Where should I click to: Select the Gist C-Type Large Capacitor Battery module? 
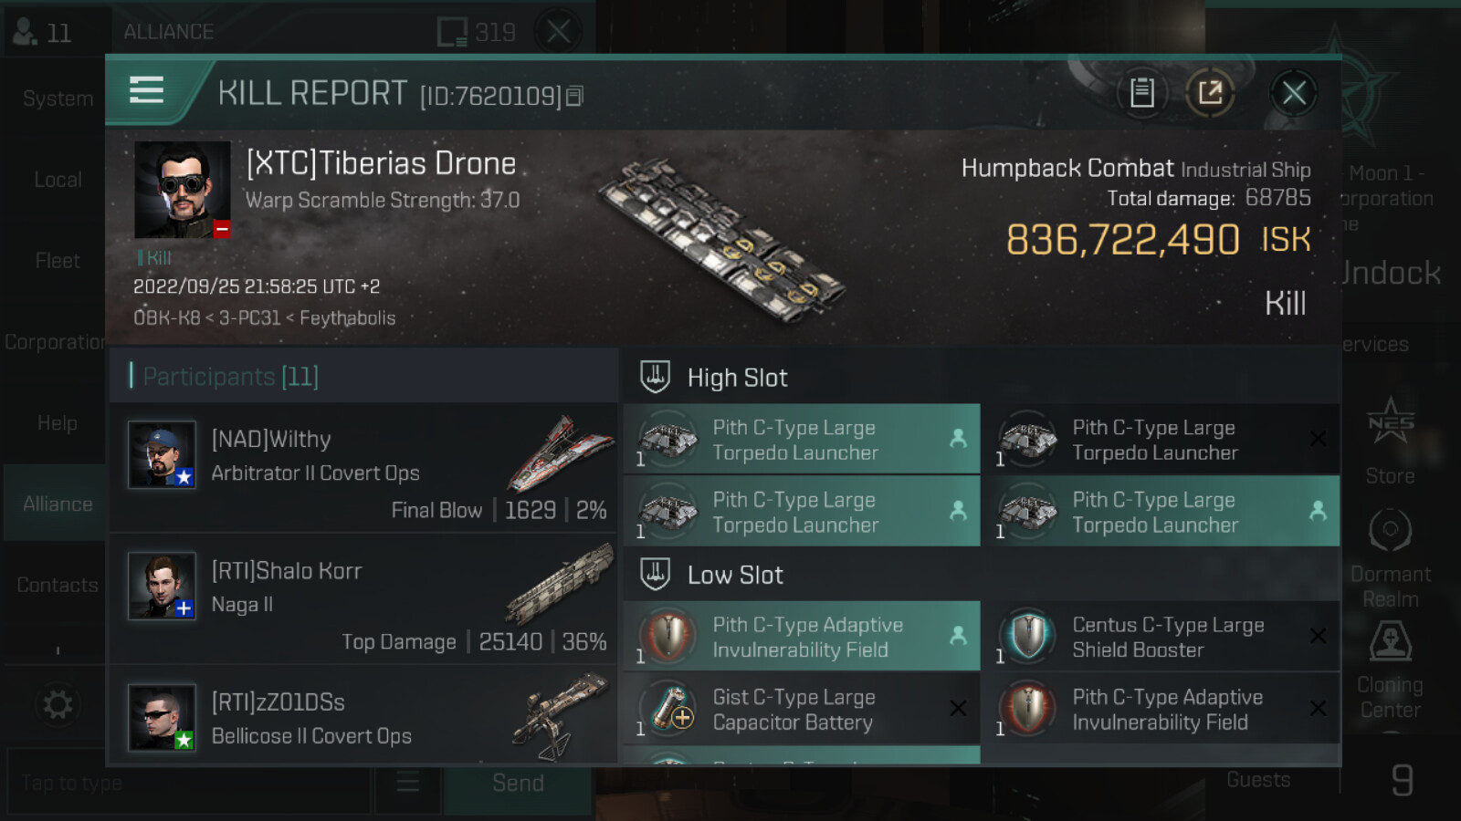[802, 709]
